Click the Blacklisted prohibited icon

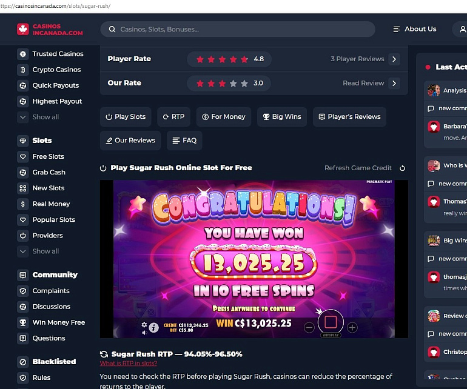point(23,362)
